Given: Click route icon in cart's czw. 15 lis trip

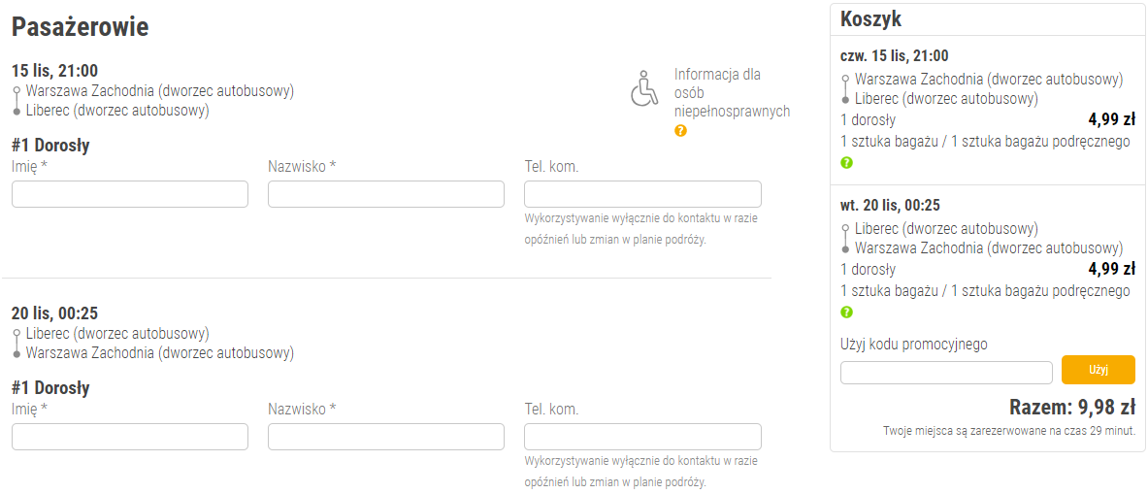Looking at the screenshot, I should 845,89.
